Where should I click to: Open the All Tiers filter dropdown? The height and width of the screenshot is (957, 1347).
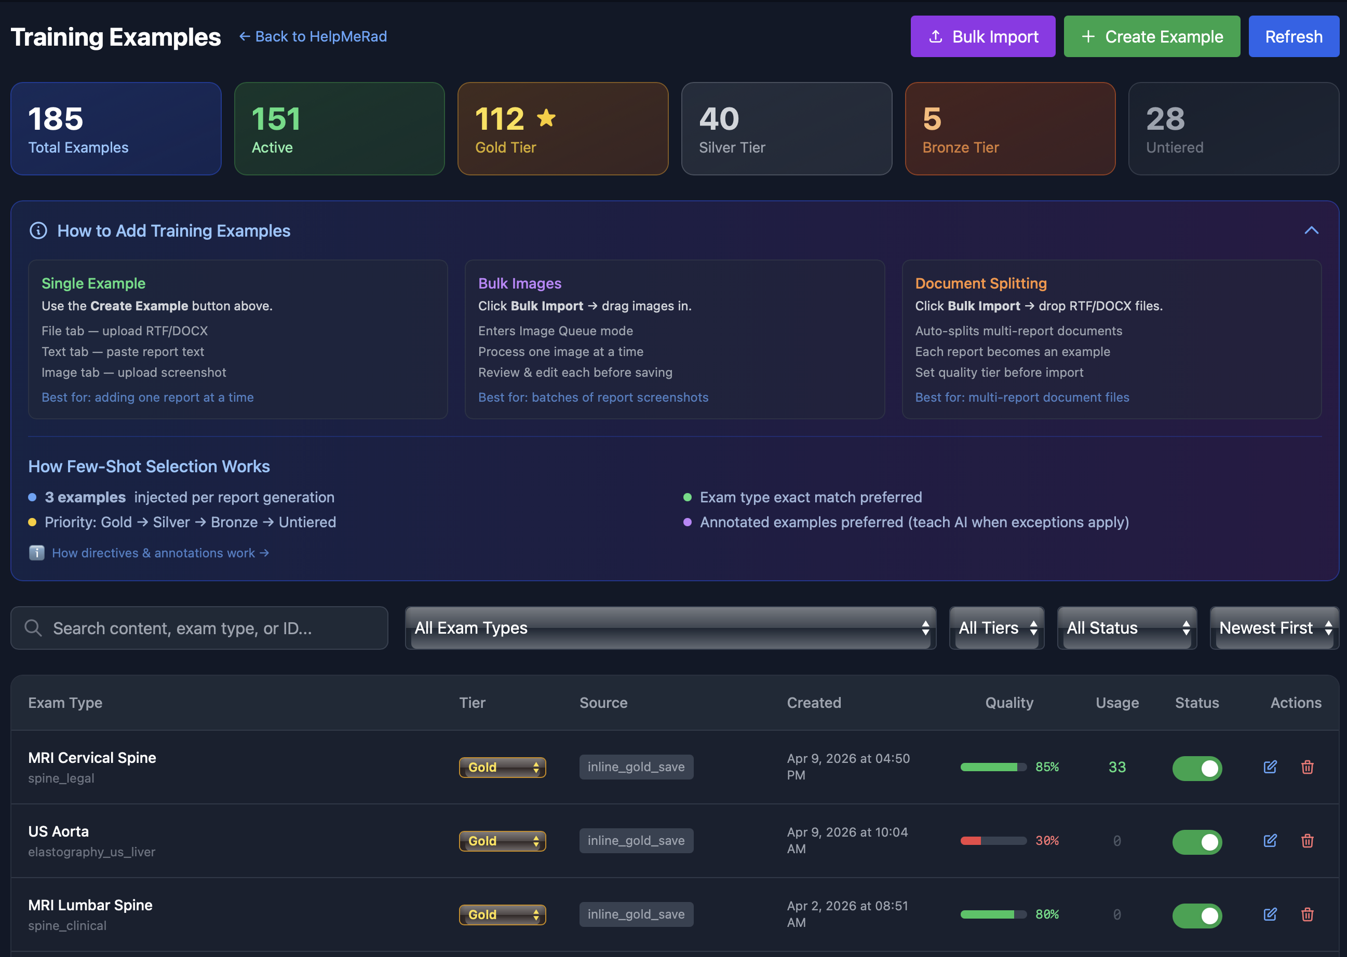tap(995, 627)
